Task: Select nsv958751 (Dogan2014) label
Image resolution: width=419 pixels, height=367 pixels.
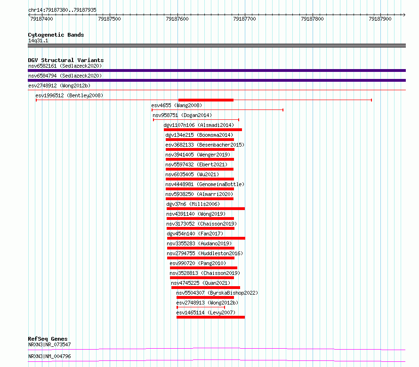Action: 182,115
